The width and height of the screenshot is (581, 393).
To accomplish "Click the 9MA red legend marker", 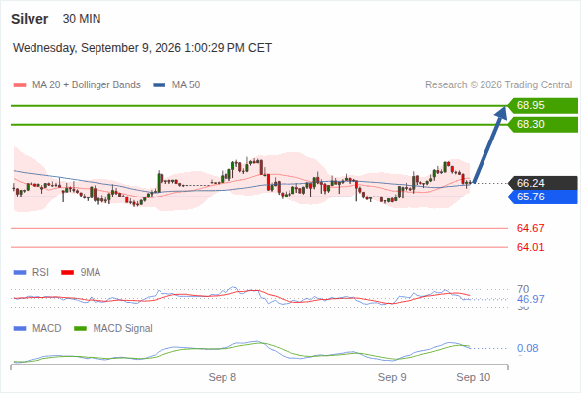I will 67,273.
